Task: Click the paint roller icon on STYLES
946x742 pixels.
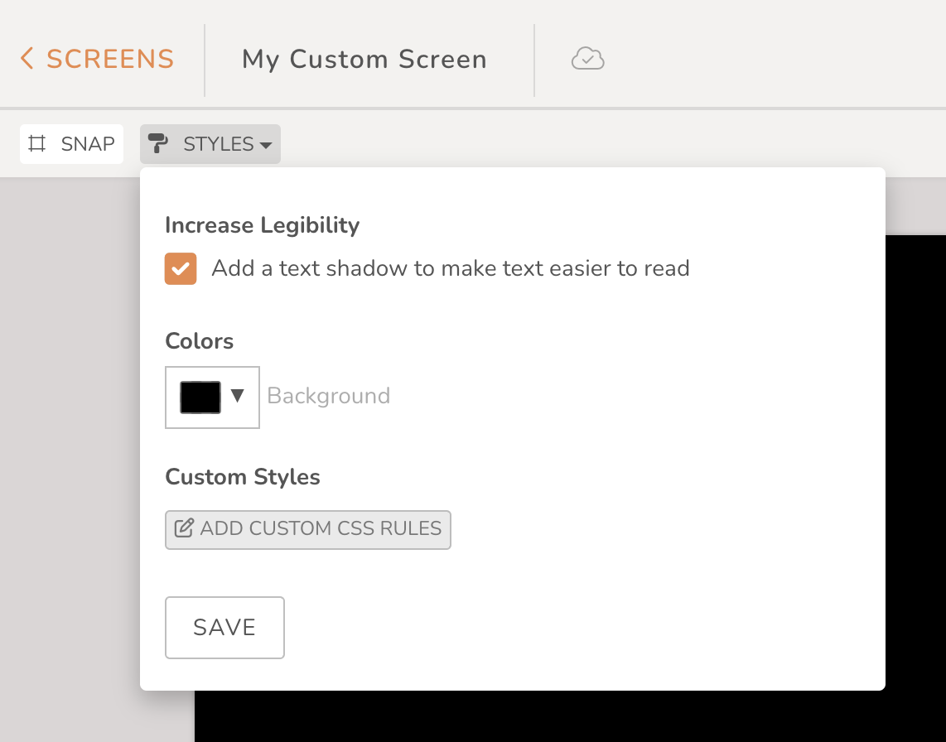Action: [x=158, y=143]
